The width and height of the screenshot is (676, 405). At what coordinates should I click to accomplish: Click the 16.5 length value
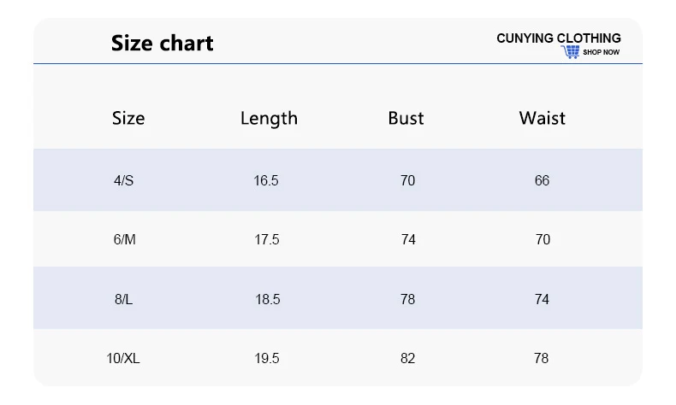pyautogui.click(x=266, y=180)
